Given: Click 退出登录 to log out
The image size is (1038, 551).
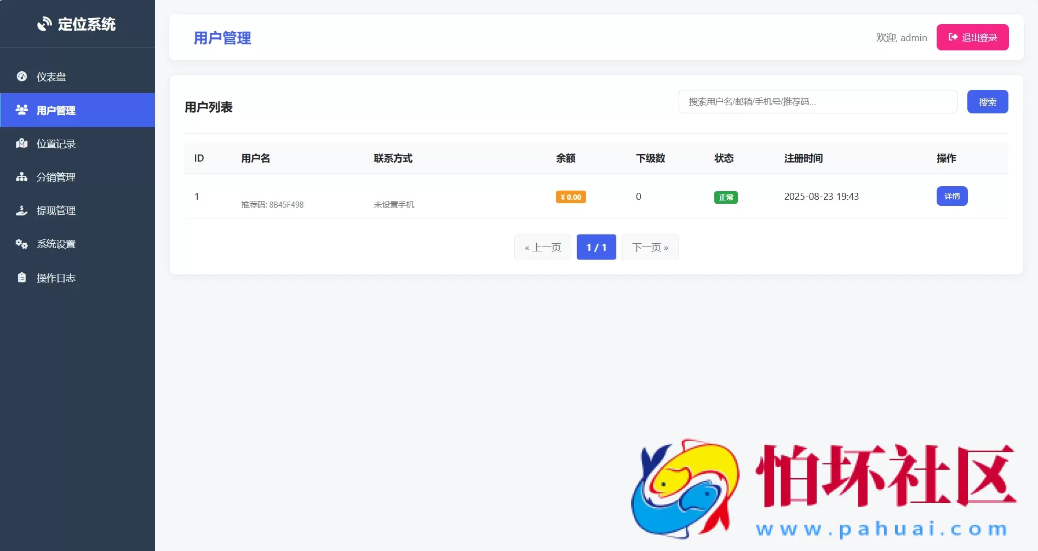Looking at the screenshot, I should pyautogui.click(x=972, y=37).
